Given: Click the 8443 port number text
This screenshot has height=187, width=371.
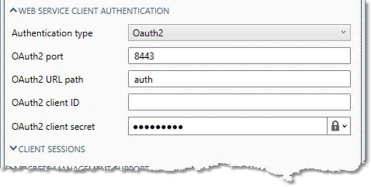Looking at the screenshot, I should tap(144, 56).
